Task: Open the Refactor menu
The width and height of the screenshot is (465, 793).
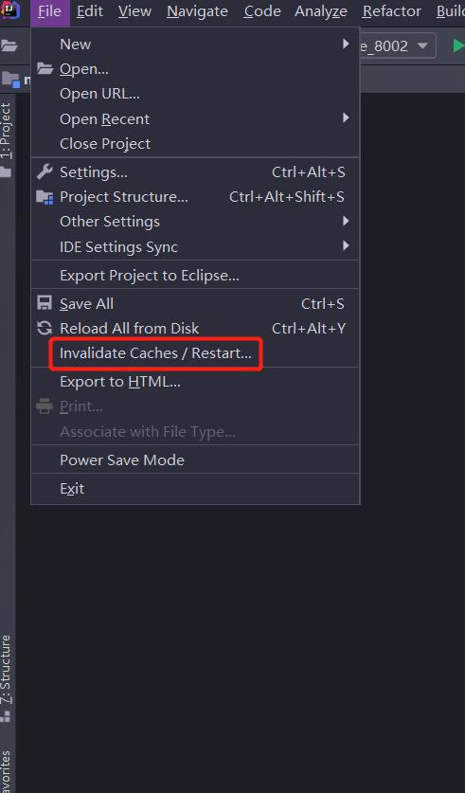Action: (392, 11)
